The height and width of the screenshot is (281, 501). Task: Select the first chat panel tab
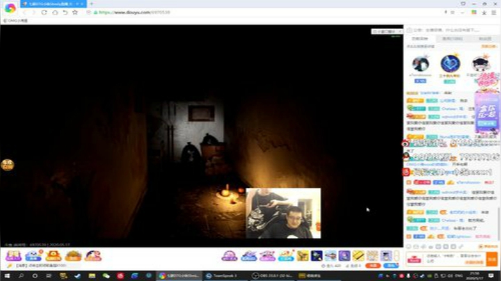point(420,39)
